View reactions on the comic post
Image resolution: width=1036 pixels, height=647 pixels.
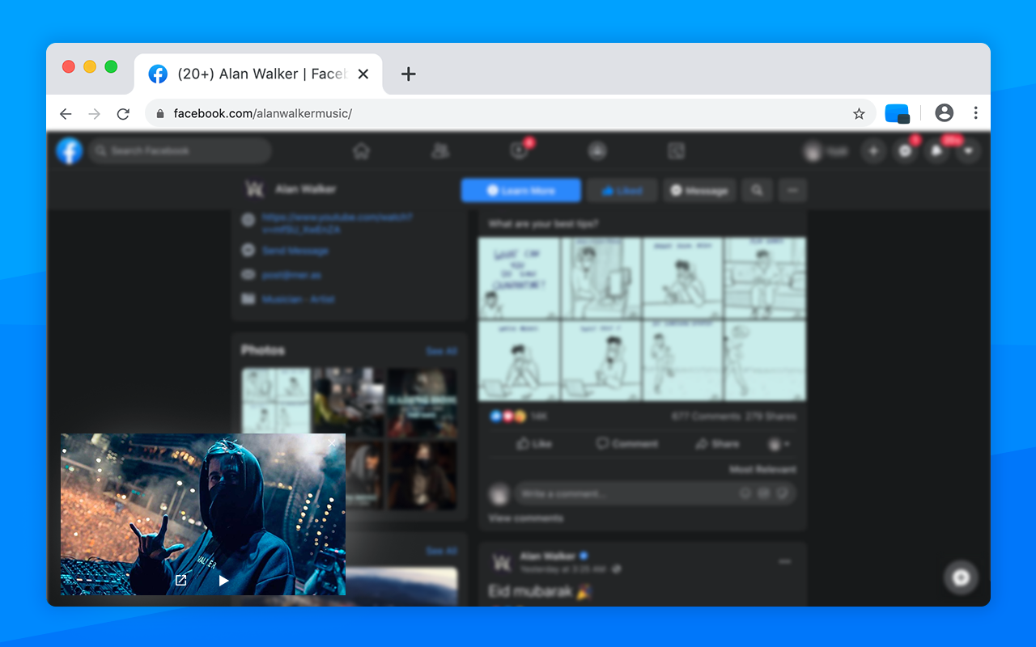click(x=518, y=417)
